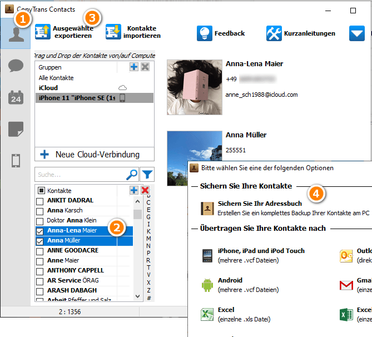Jump to letter M in alphabet index
The width and height of the screenshot is (372, 337).
(148, 239)
